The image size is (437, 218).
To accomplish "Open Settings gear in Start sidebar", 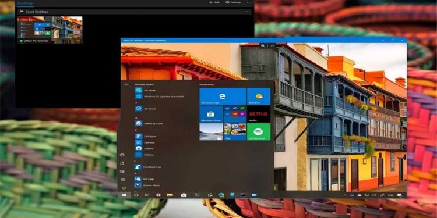I will pos(123,180).
